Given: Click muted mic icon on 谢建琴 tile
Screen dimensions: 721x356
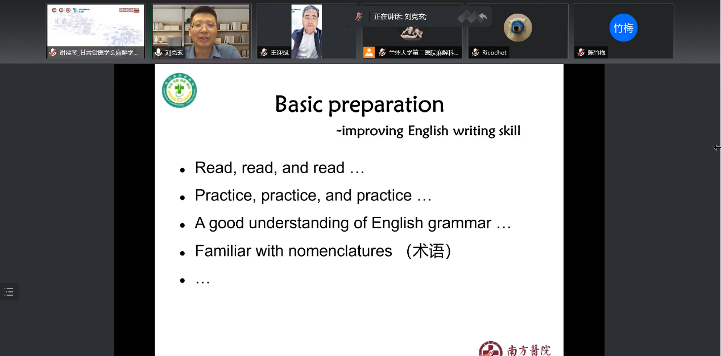Looking at the screenshot, I should [x=53, y=52].
